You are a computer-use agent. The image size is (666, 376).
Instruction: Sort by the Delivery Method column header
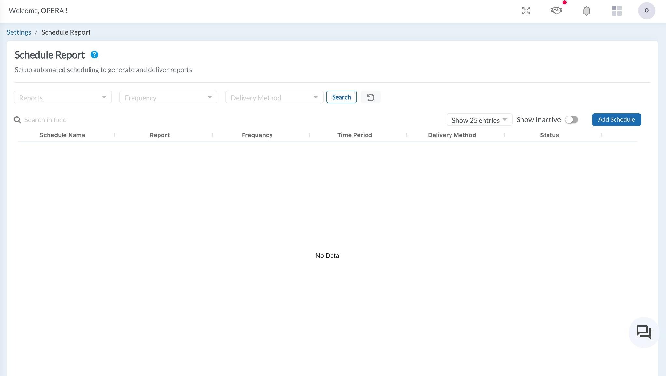(452, 135)
